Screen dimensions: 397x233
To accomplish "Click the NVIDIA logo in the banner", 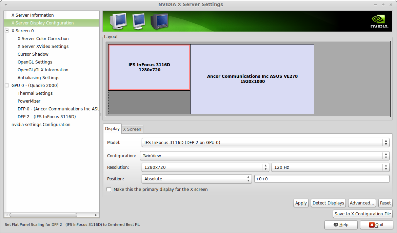I will pos(379,22).
